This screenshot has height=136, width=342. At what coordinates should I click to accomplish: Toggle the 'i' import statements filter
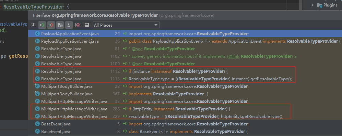(x=69, y=25)
